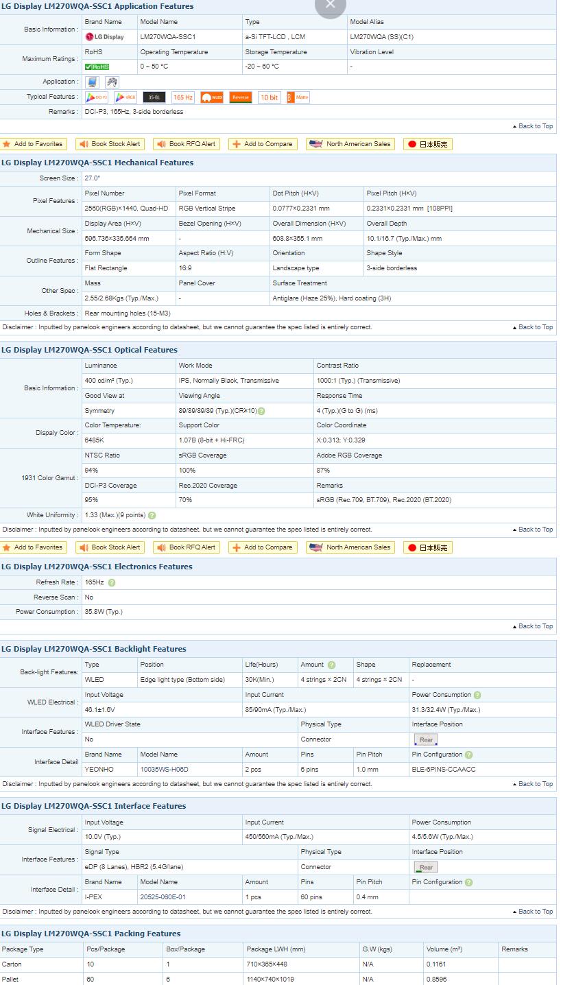The width and height of the screenshot is (561, 985).
Task: Click the 10 bit feature badge
Action: 269,97
